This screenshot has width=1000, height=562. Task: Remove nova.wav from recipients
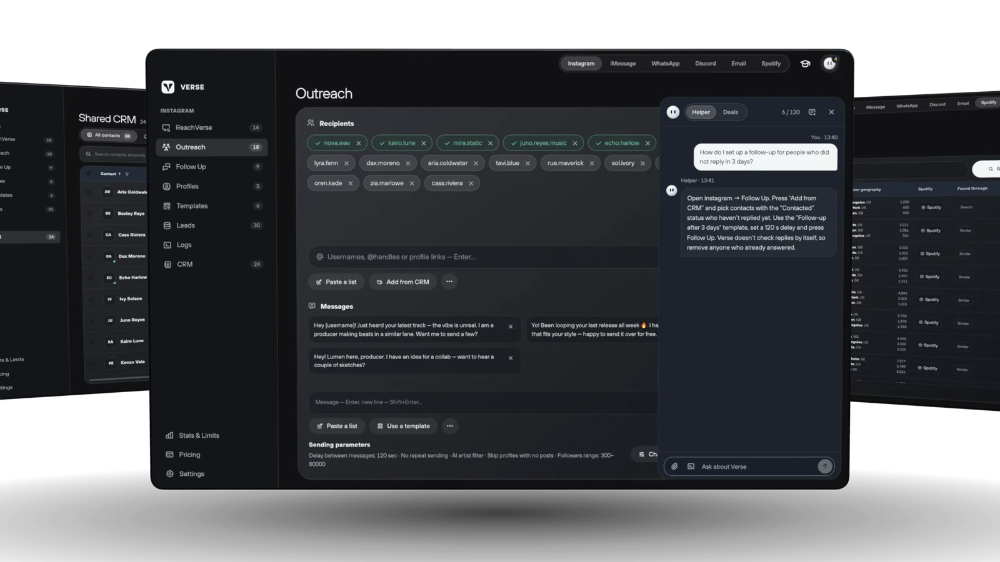click(359, 143)
